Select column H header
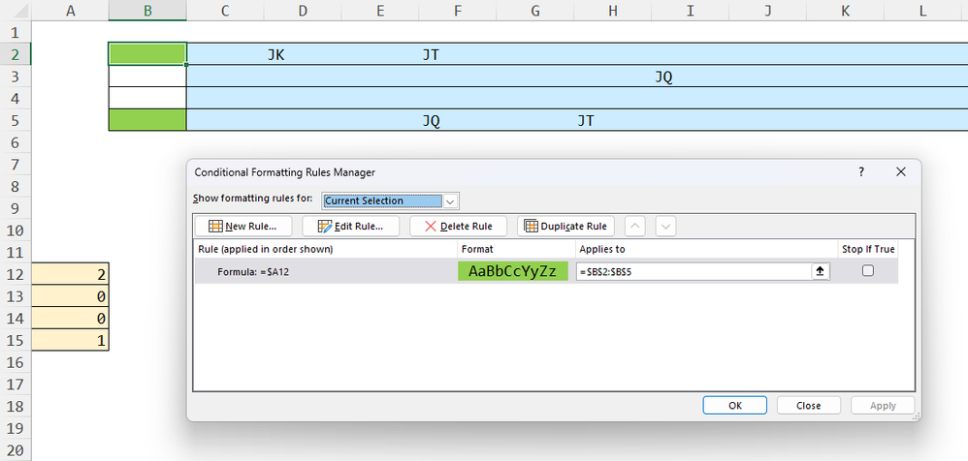The image size is (968, 461). pyautogui.click(x=612, y=10)
